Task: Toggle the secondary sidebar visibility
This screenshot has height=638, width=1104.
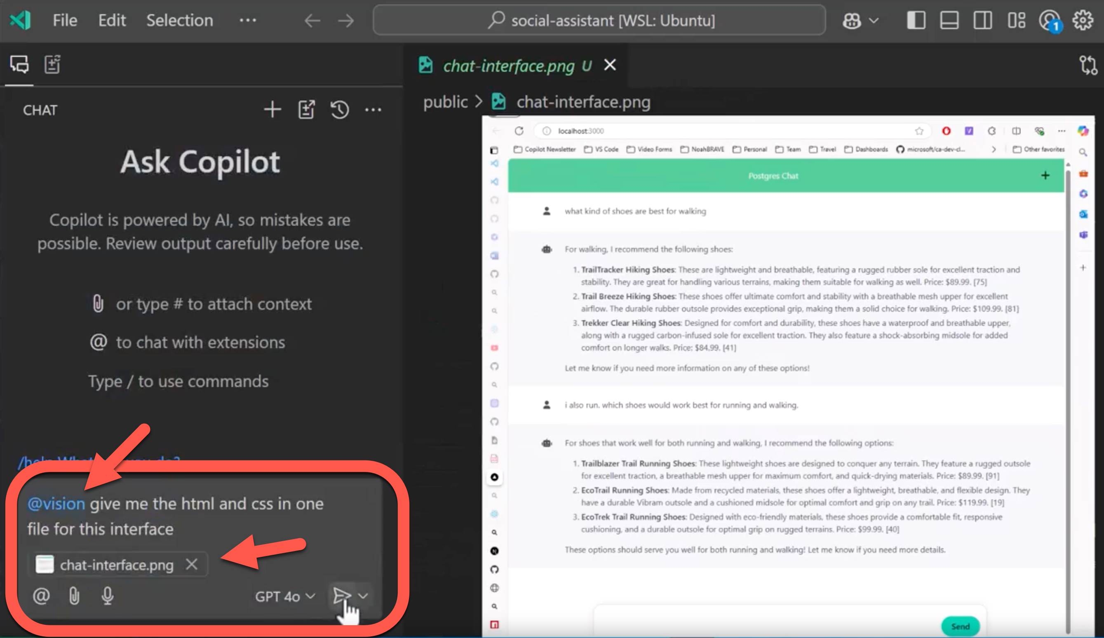Action: coord(983,20)
